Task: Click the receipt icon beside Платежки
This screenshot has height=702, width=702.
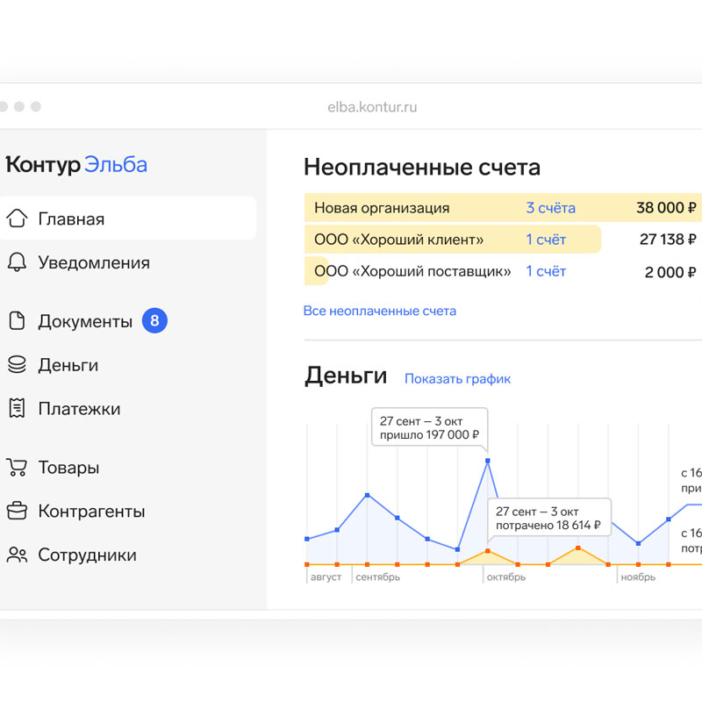Action: pos(17,409)
